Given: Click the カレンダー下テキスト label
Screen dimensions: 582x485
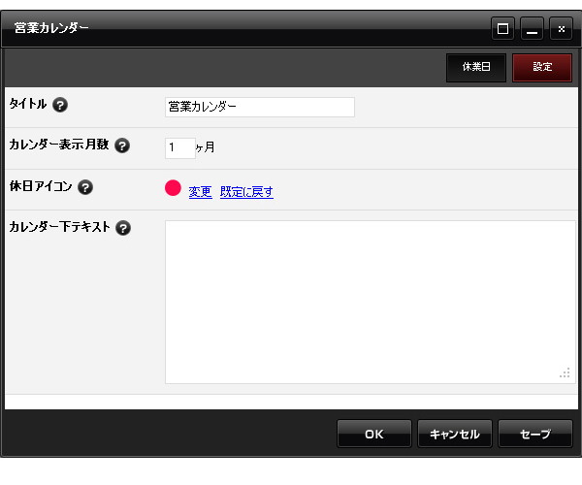Looking at the screenshot, I should click(60, 227).
